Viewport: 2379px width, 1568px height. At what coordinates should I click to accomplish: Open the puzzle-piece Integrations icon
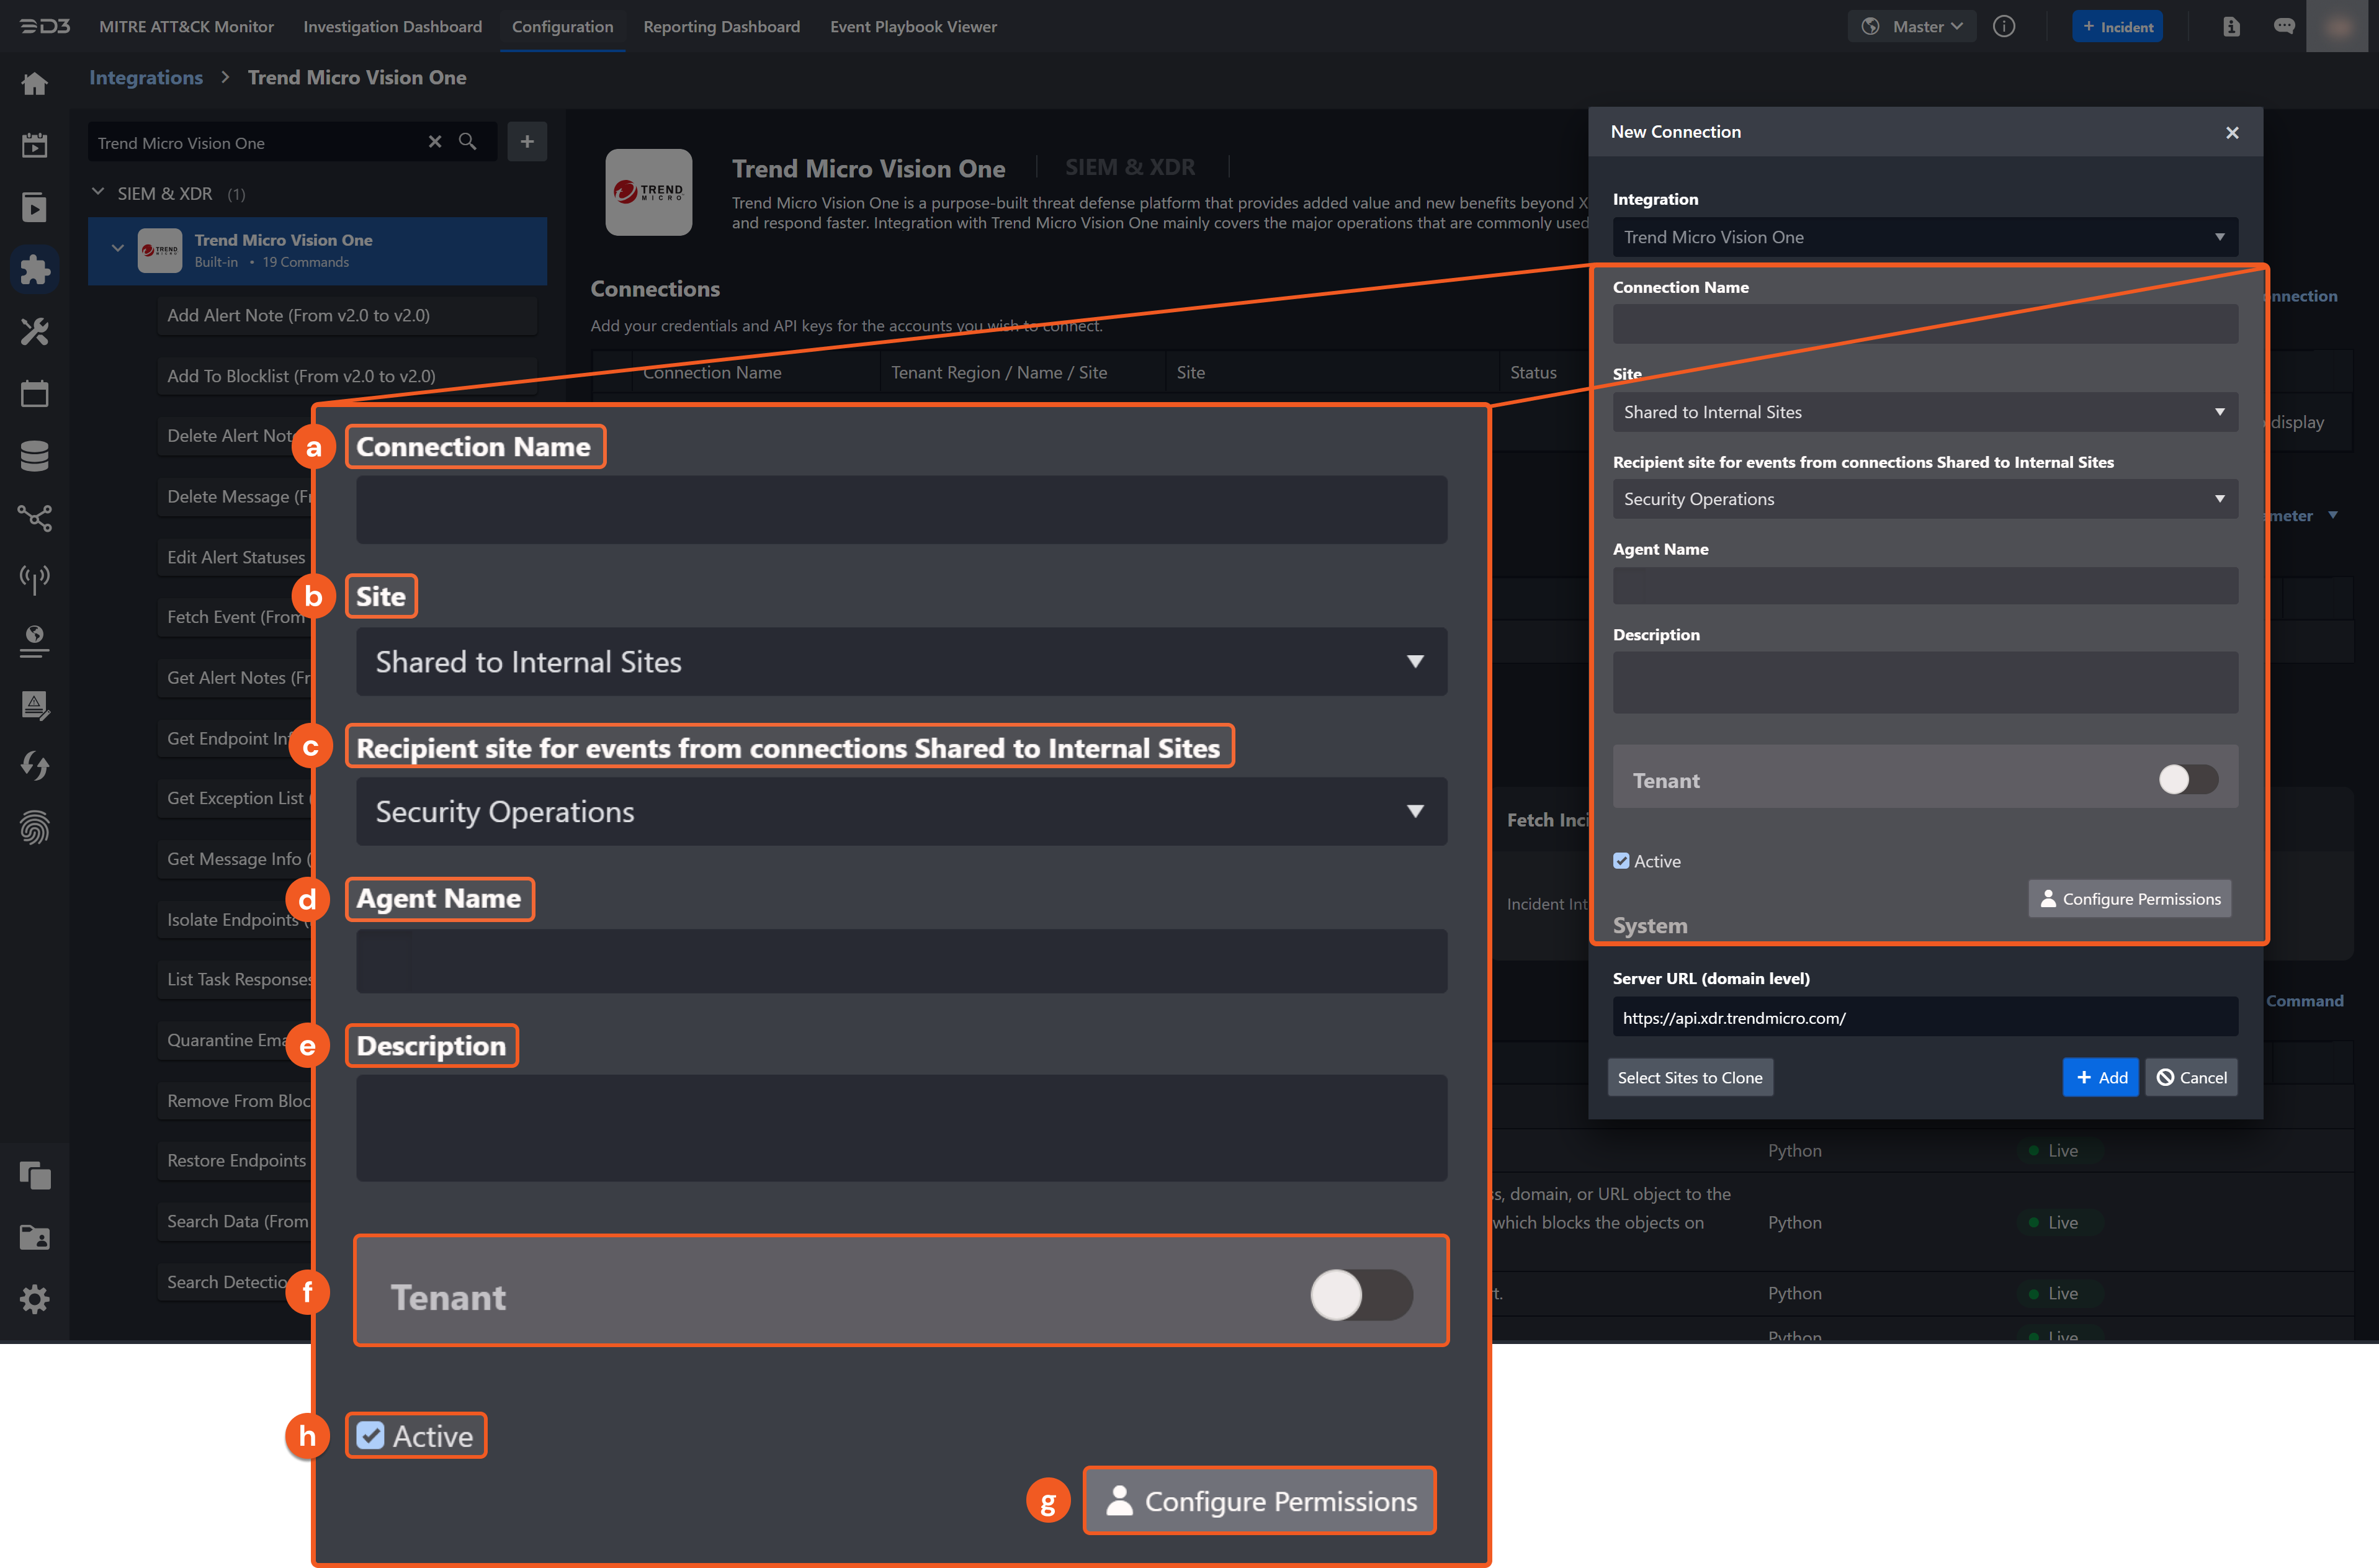(34, 269)
